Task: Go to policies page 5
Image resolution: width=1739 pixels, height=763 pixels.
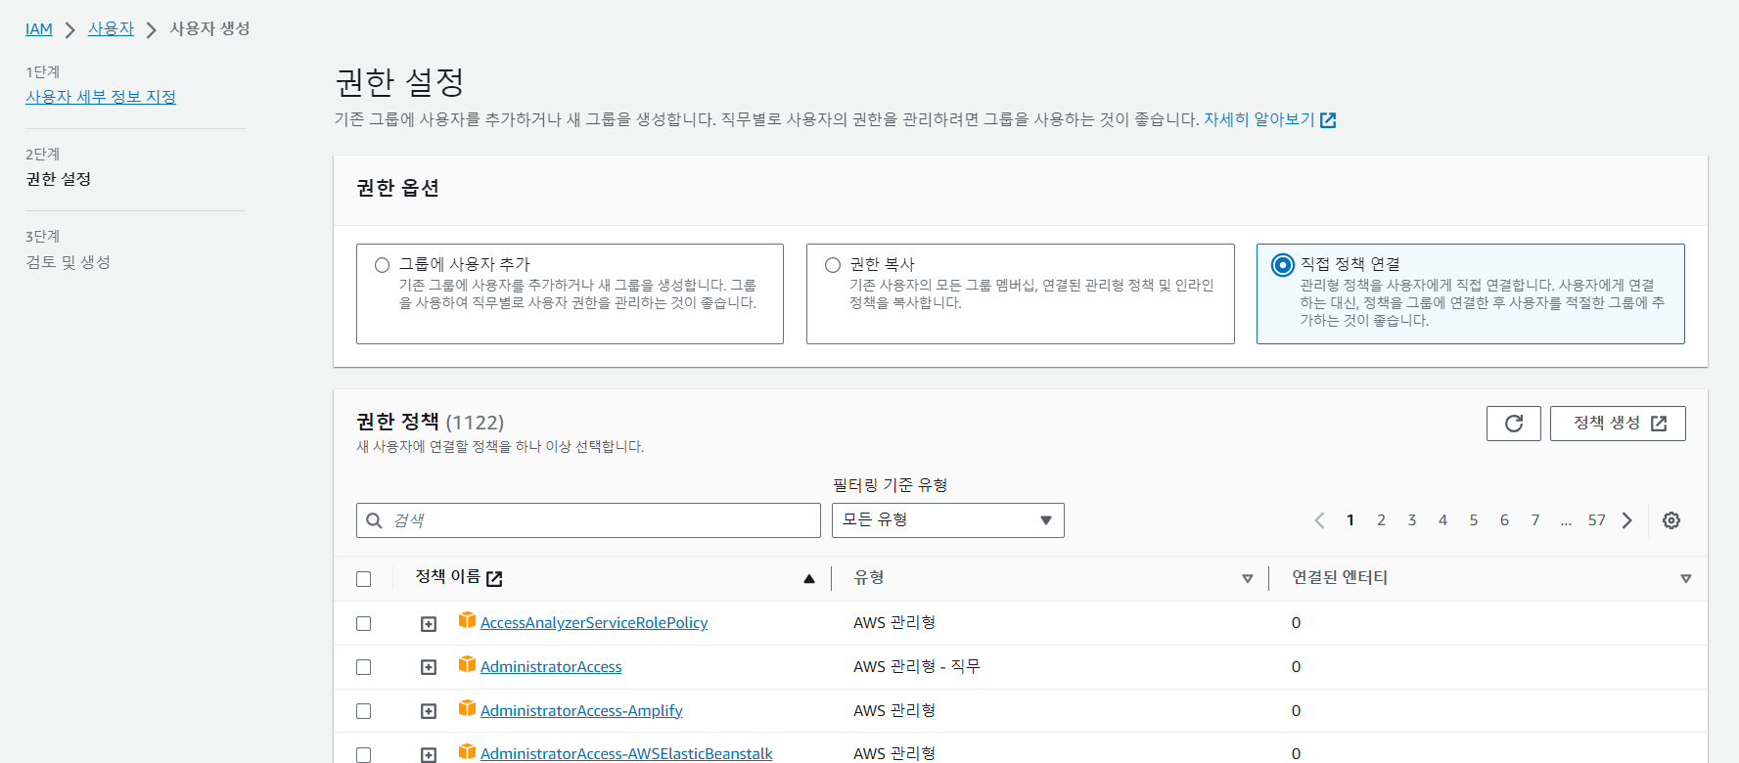Action: click(1474, 520)
